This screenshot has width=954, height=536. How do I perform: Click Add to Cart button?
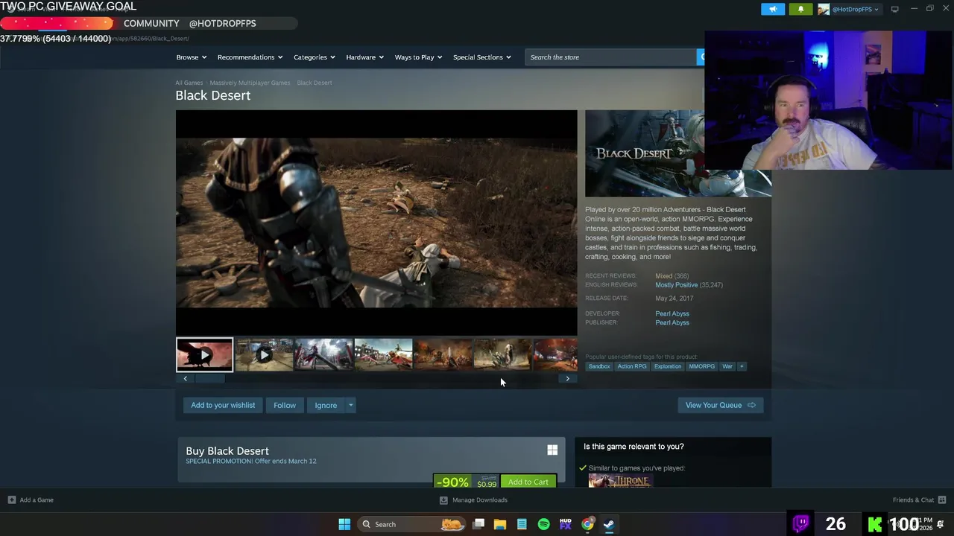point(528,482)
